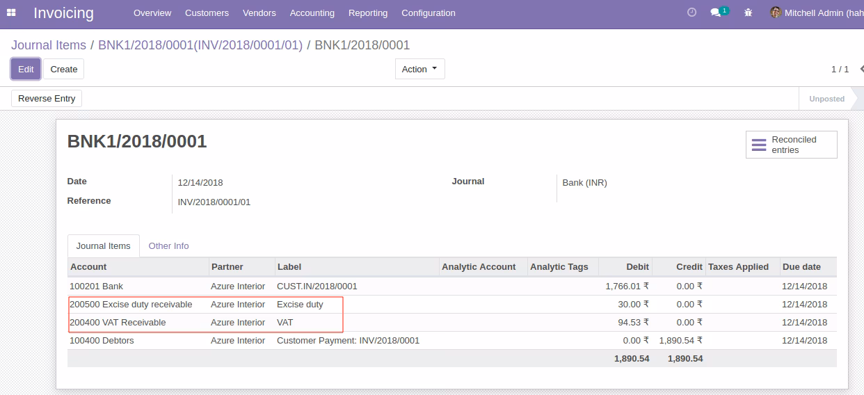Image resolution: width=864 pixels, height=395 pixels.
Task: Click the INV/2018/0001/01 reference value
Action: (214, 202)
